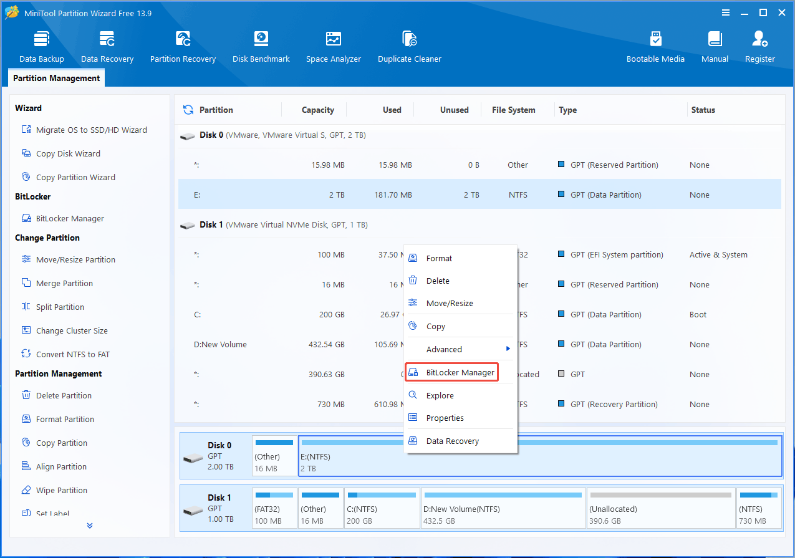
Task: Open Data Backup tool
Action: coord(41,47)
